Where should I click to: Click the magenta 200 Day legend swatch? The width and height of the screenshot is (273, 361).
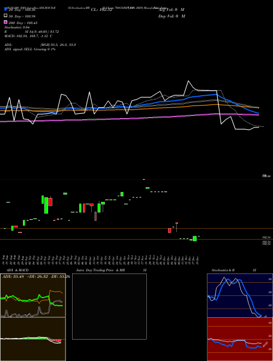(x=6, y=22)
